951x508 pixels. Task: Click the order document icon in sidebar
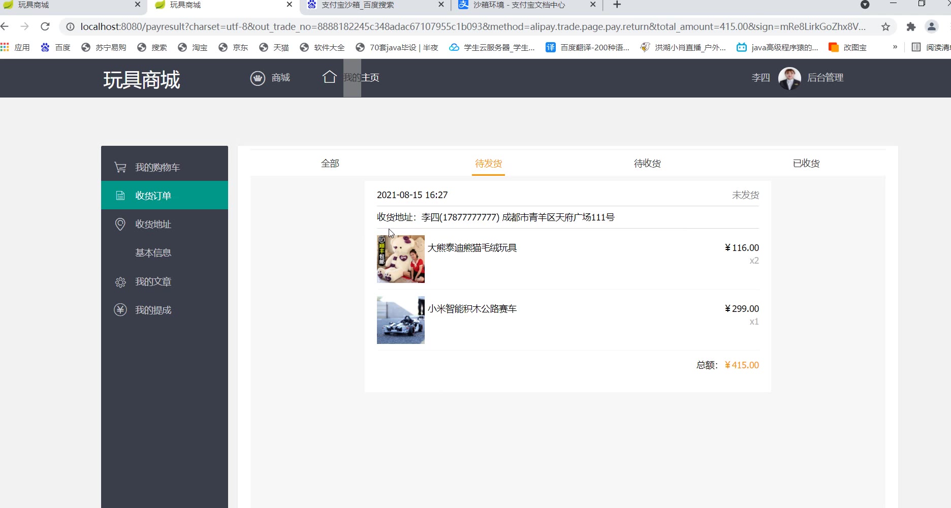[x=120, y=196]
